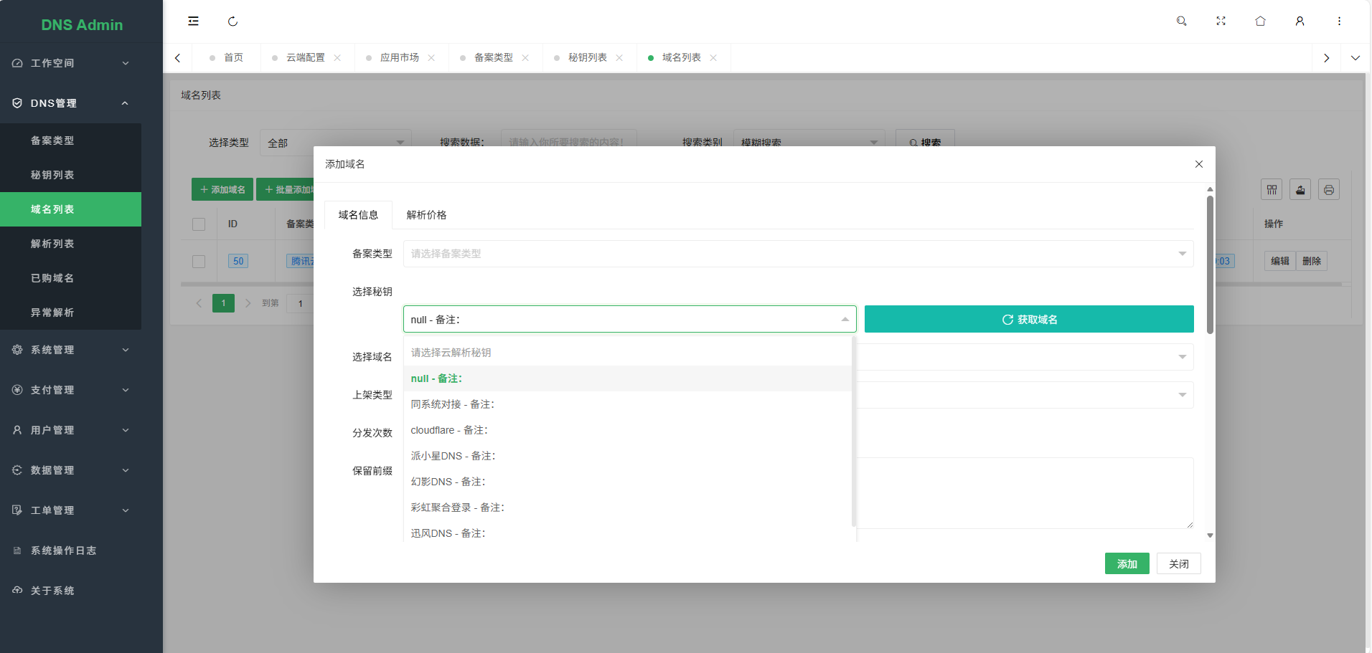This screenshot has height=653, width=1372.
Task: Open the 解析列表 sidebar menu item
Action: (52, 244)
